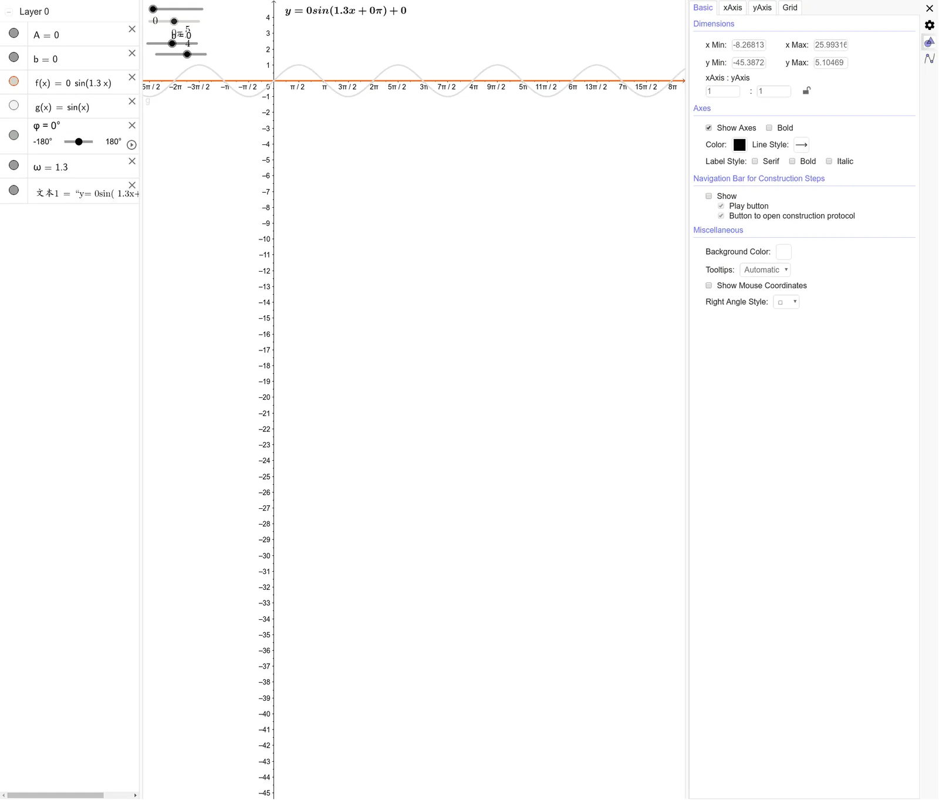This screenshot has width=939, height=800.
Task: Enable Serif label style
Action: click(x=755, y=161)
